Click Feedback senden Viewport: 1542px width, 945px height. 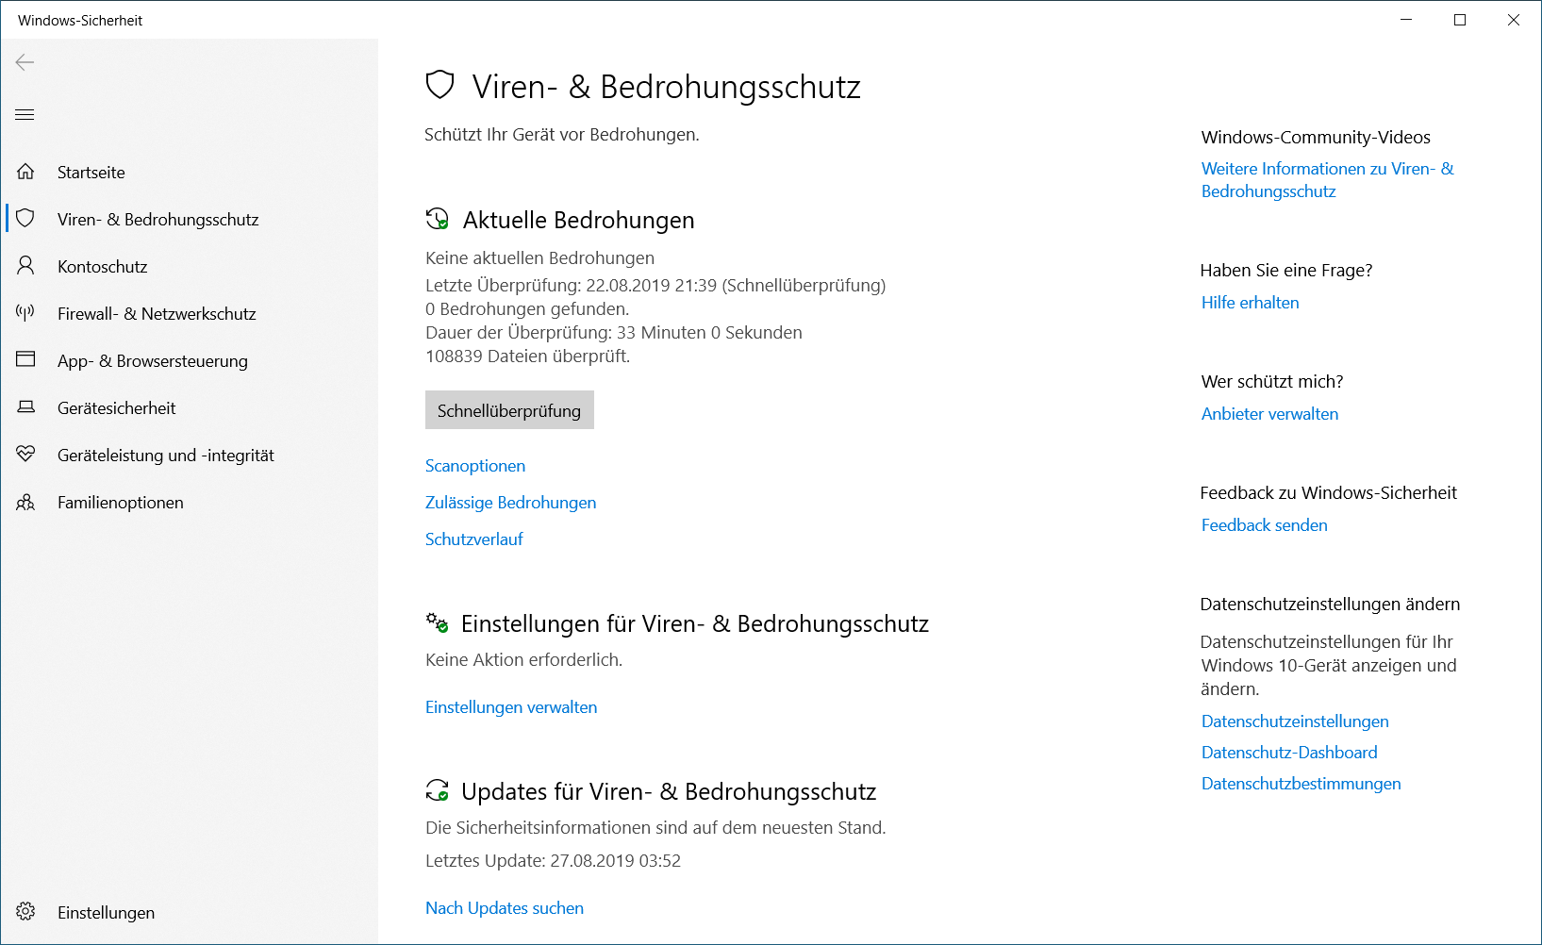(1264, 525)
